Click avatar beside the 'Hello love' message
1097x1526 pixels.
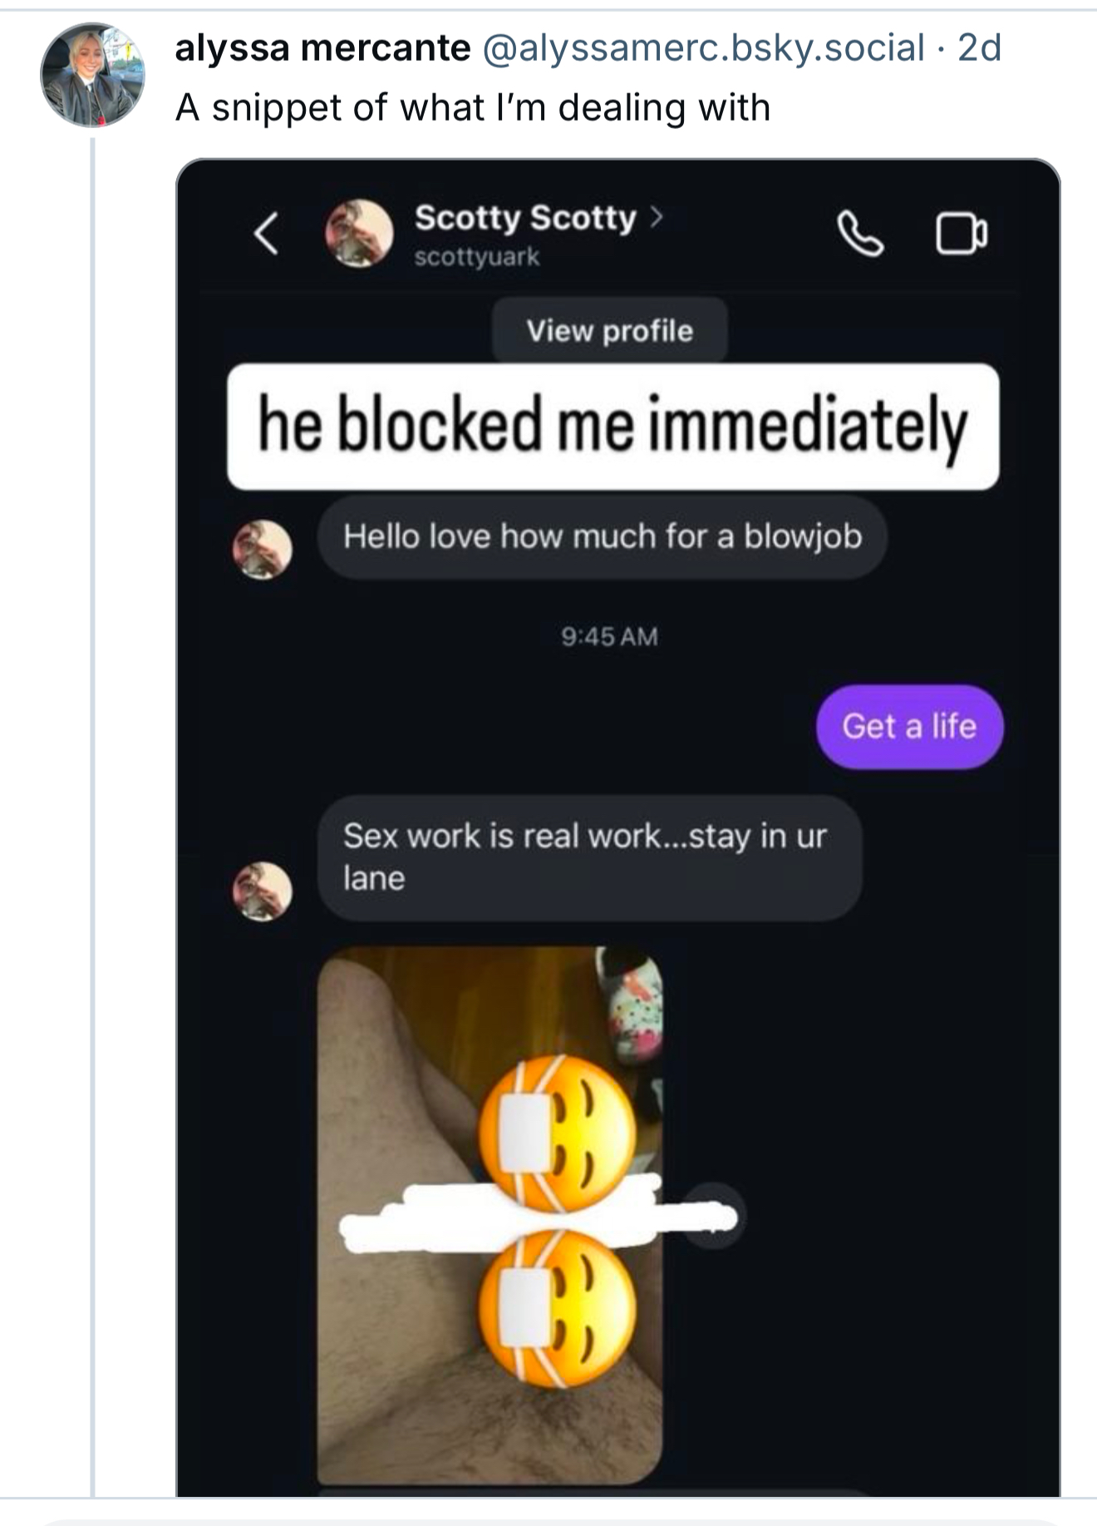tap(262, 550)
